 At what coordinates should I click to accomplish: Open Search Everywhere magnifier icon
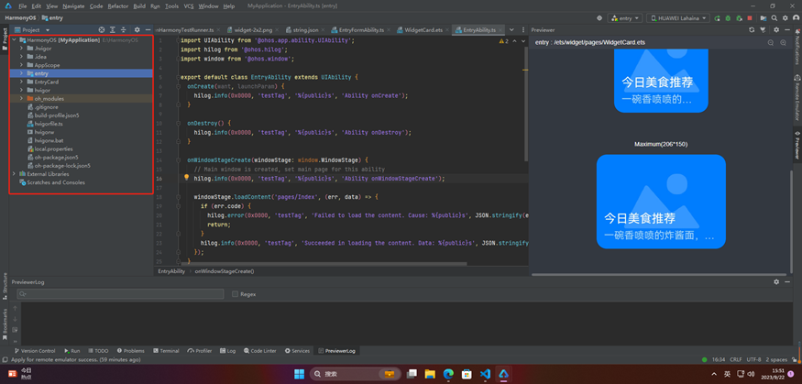(775, 18)
